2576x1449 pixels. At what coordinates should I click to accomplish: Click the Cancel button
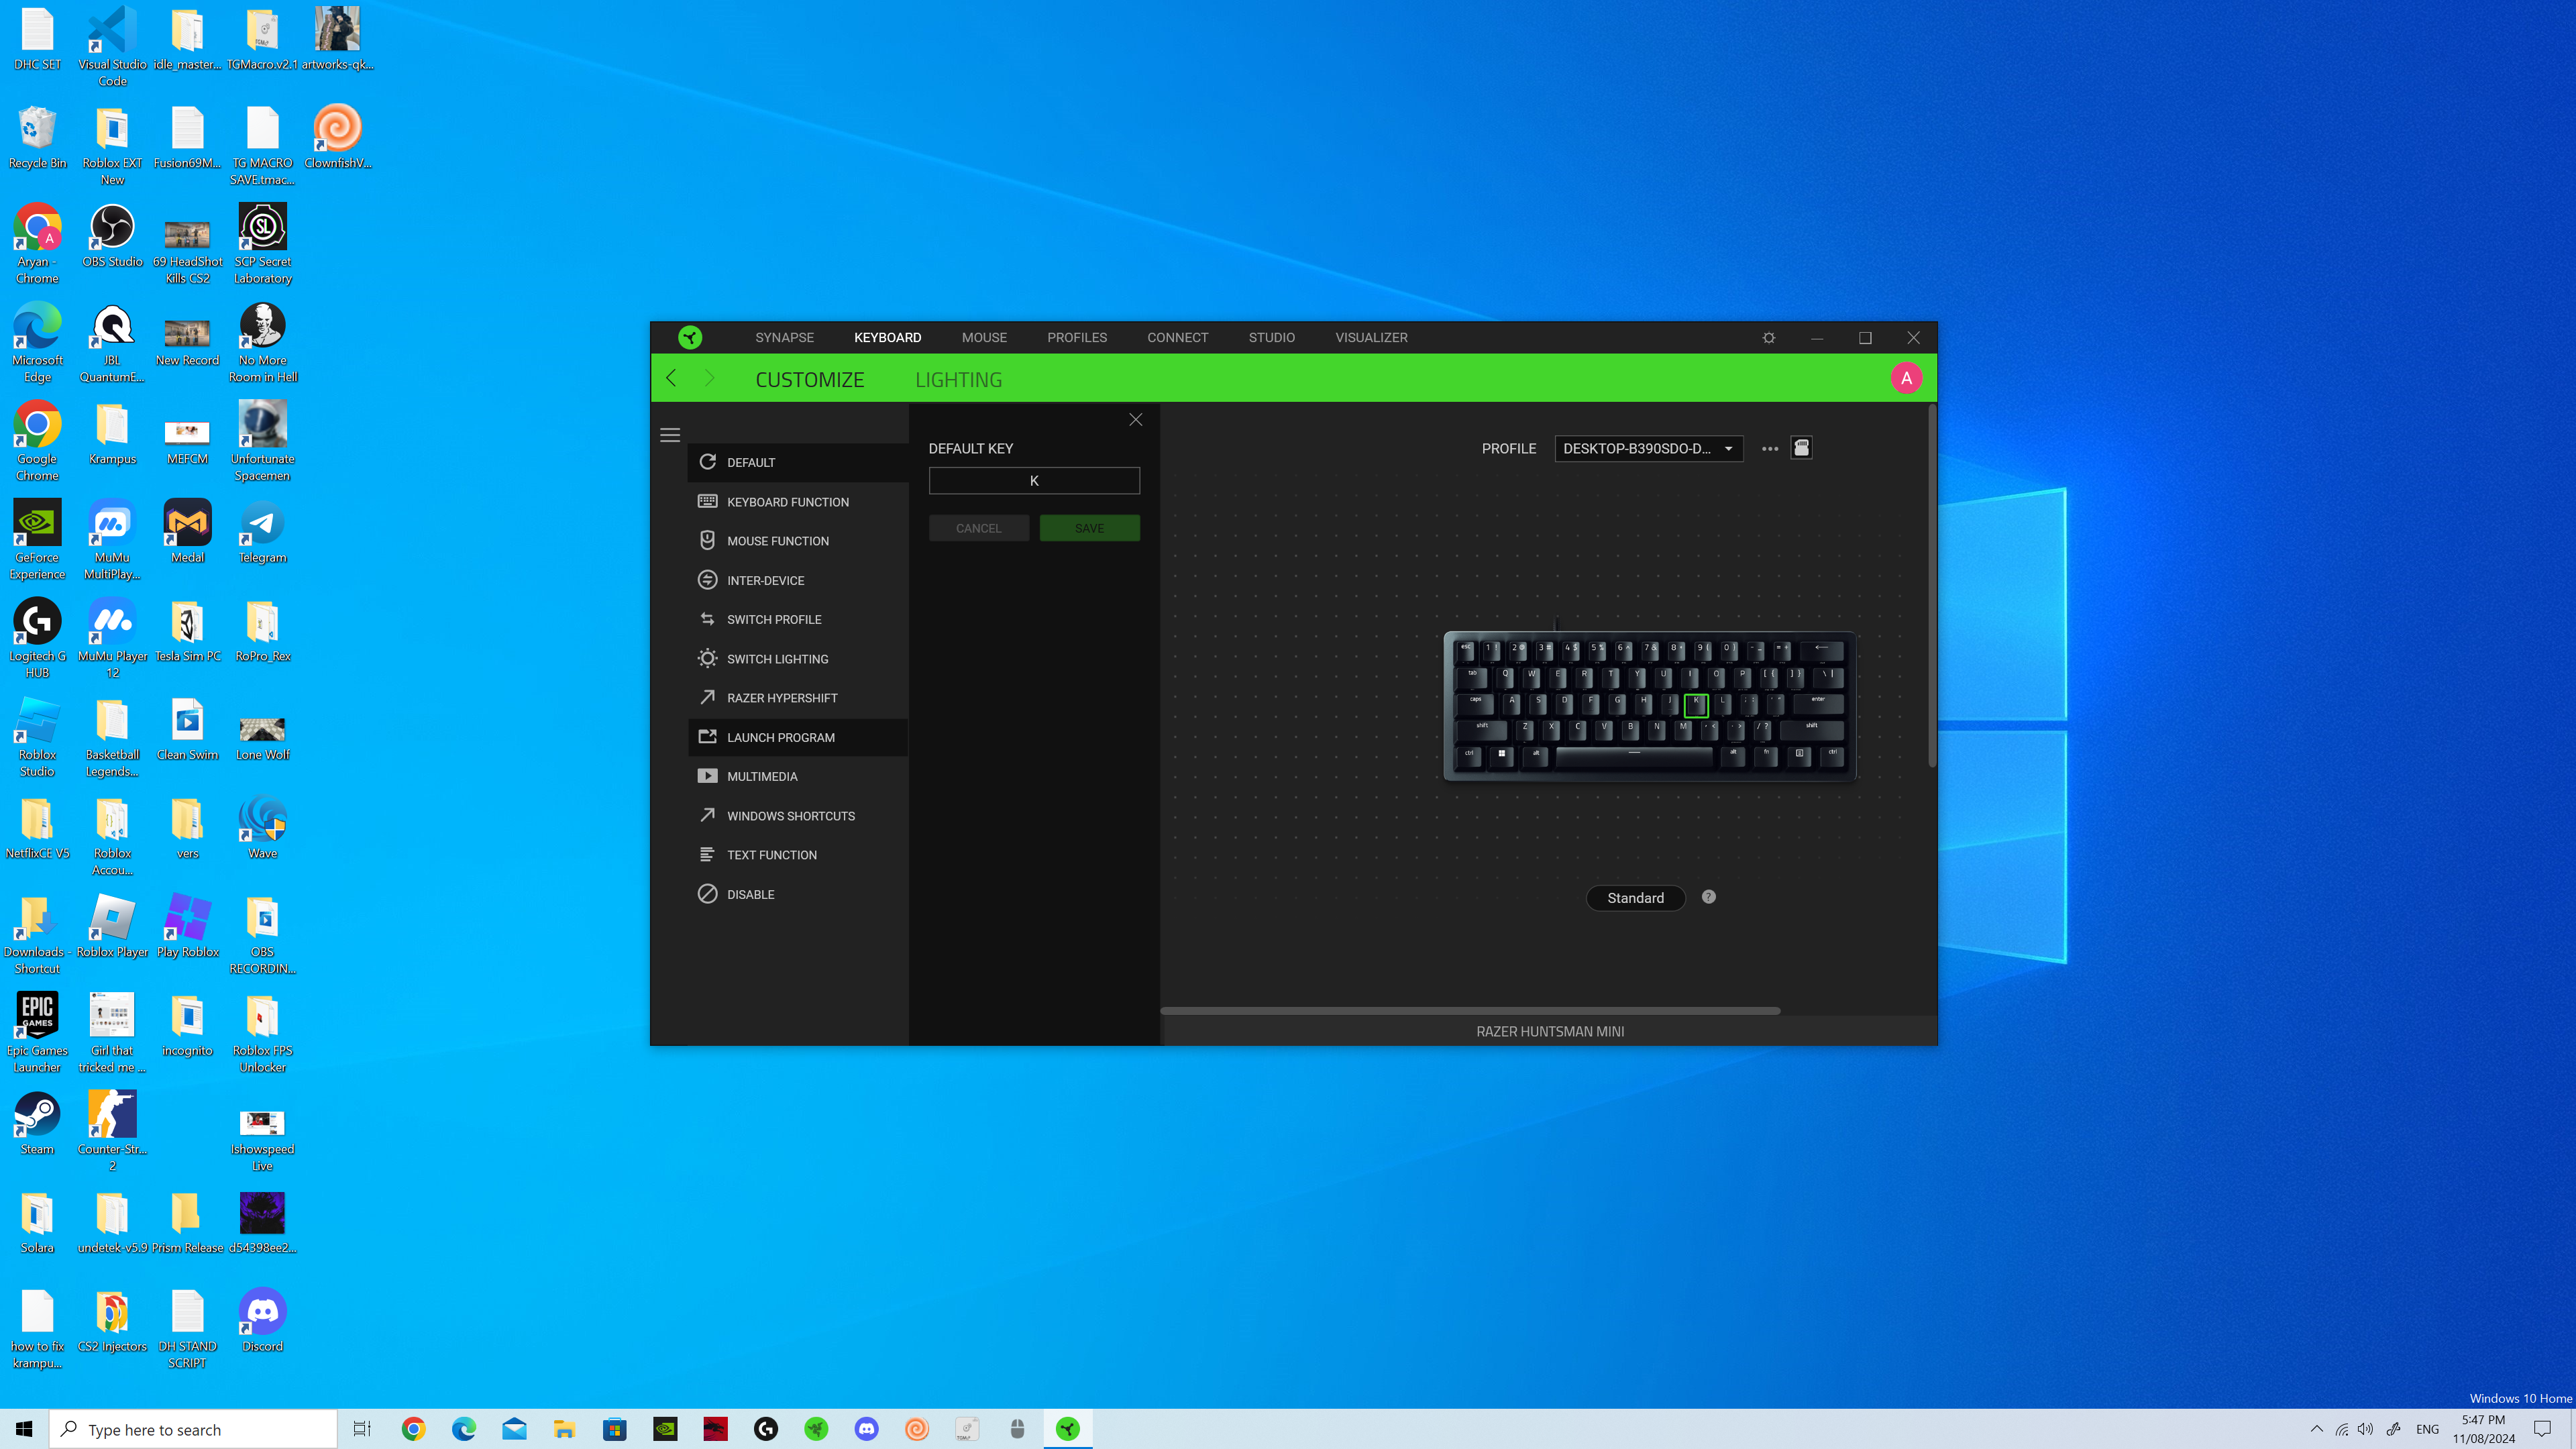978,528
